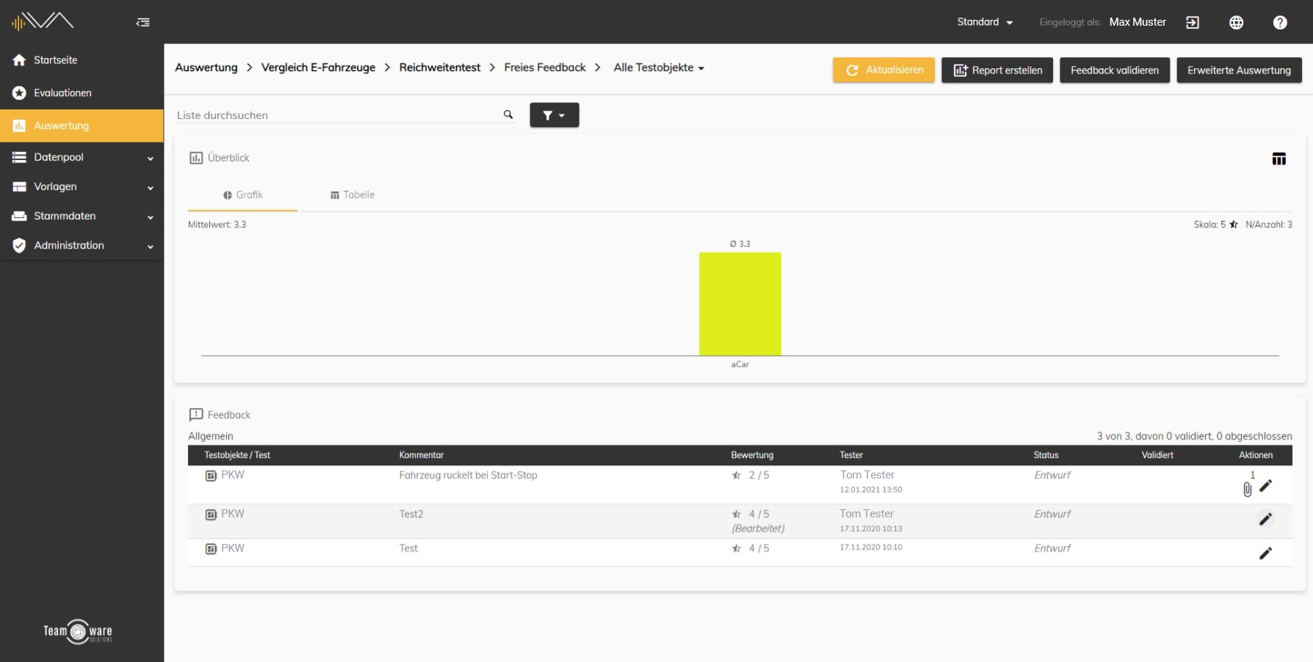
Task: Click the search magnifier icon
Action: [508, 114]
